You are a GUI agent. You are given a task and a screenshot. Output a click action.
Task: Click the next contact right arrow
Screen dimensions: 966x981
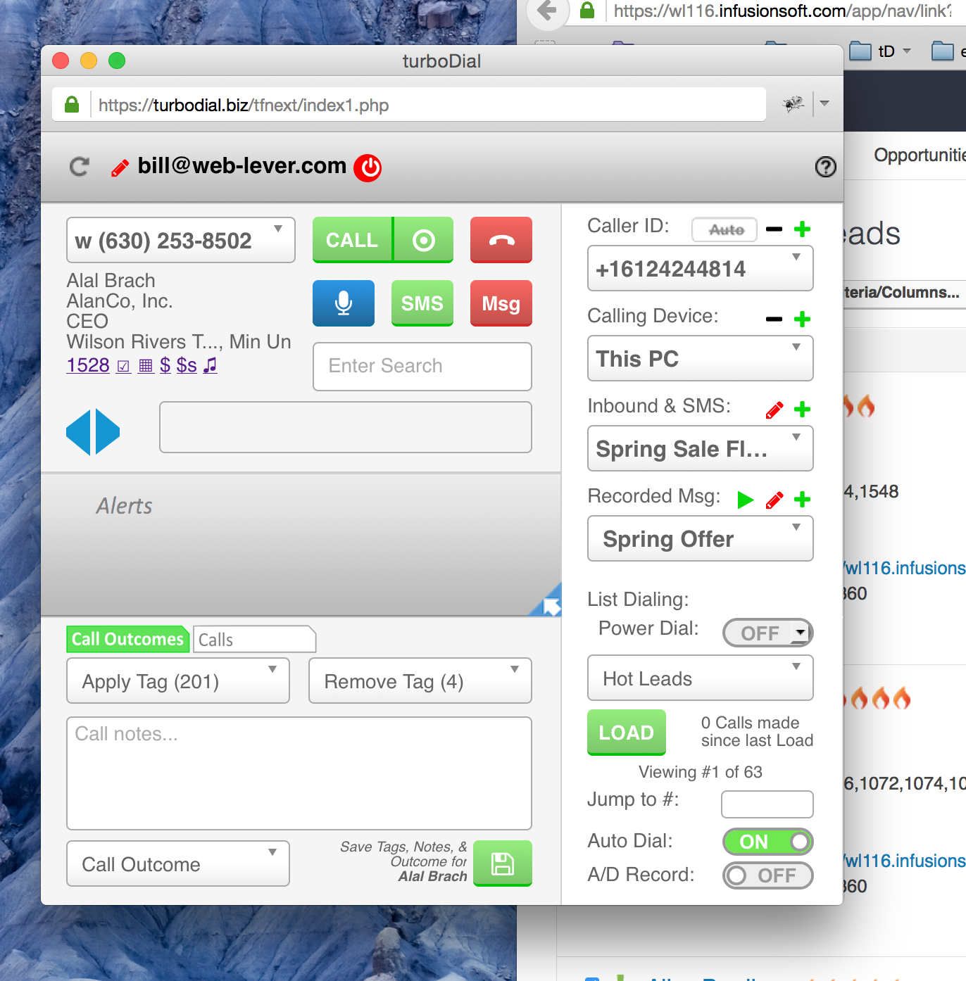(108, 432)
